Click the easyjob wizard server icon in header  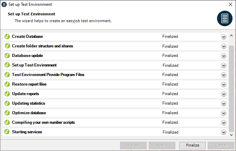tap(224, 18)
